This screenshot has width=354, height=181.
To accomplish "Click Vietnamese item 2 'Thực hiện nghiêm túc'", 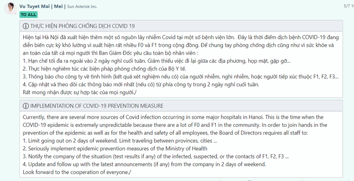I will click(104, 69).
